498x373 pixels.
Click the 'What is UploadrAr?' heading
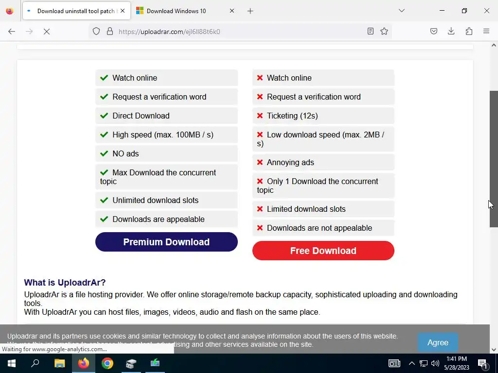coord(65,283)
